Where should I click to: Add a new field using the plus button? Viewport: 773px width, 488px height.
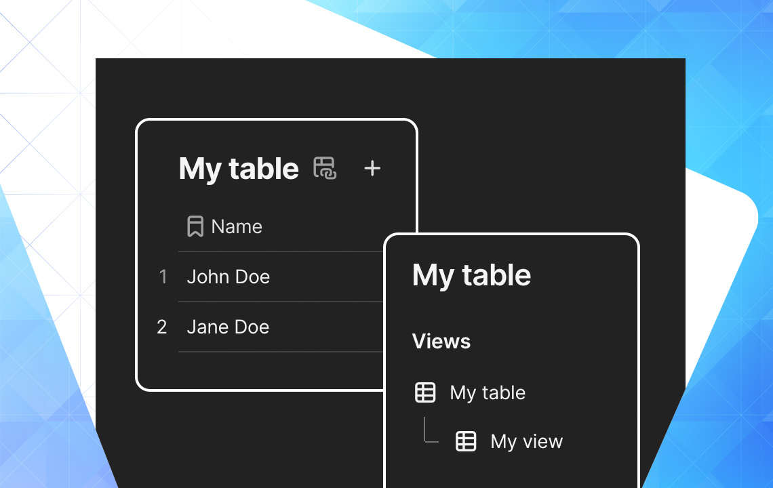(x=372, y=168)
